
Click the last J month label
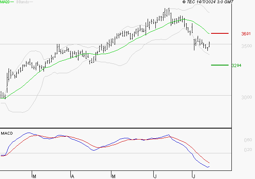click(194, 177)
